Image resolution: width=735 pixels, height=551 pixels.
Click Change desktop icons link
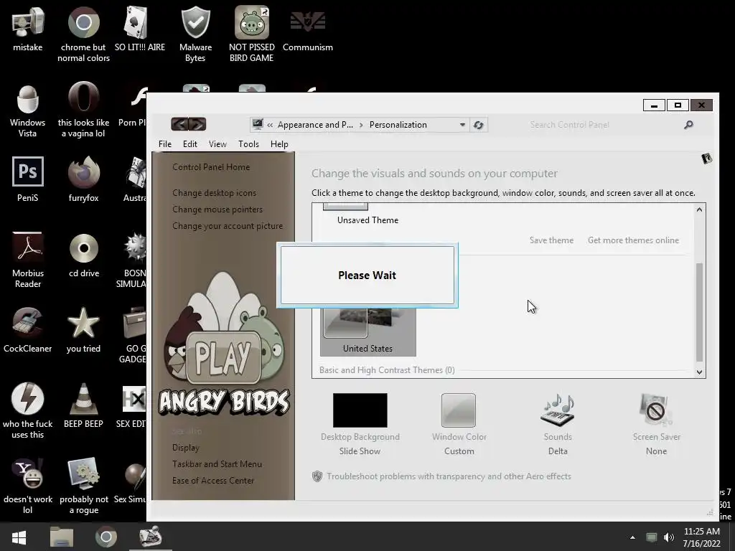pyautogui.click(x=214, y=192)
